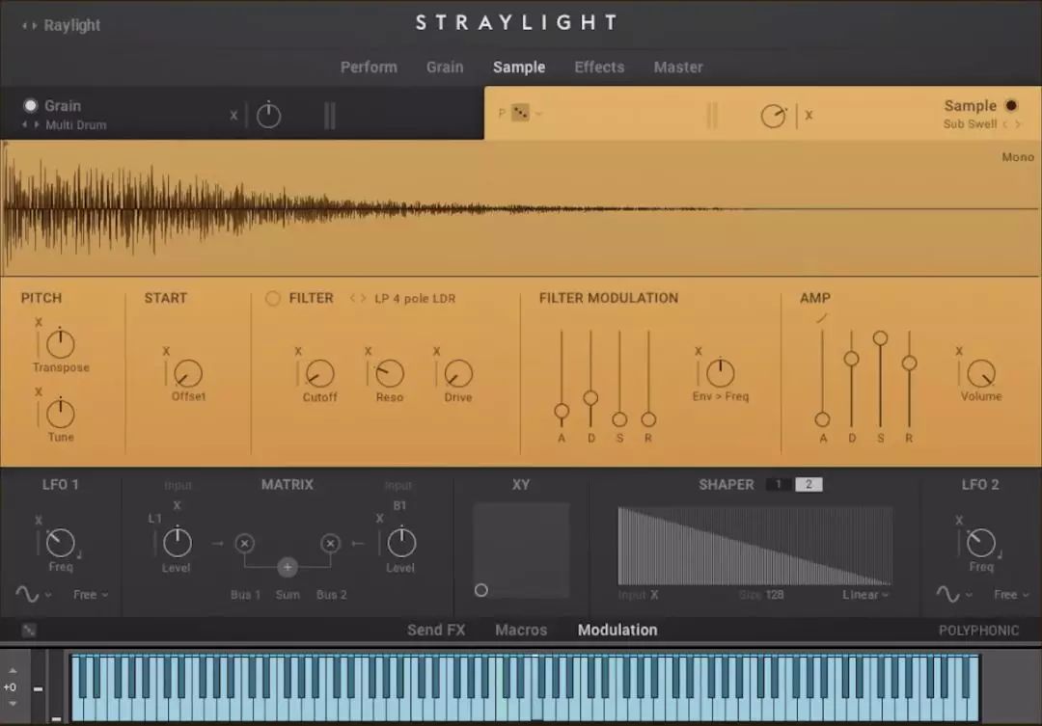Click the preset browse arrows beside Raylight

tap(29, 26)
